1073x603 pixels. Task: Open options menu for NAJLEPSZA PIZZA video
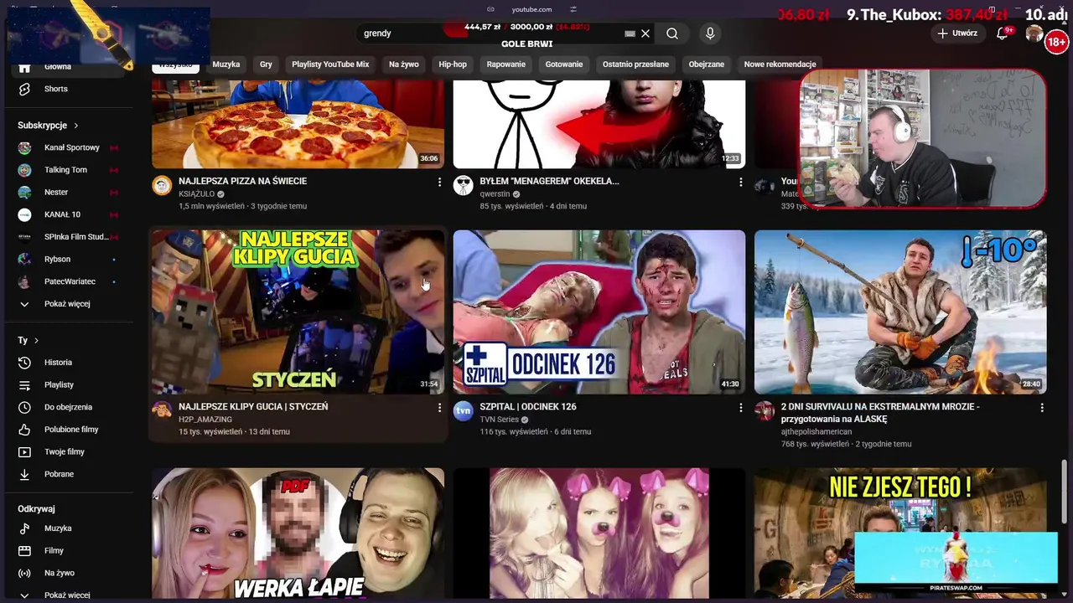pos(439,182)
